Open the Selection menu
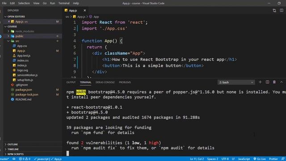This screenshot has height=161, width=286. coord(24,3)
